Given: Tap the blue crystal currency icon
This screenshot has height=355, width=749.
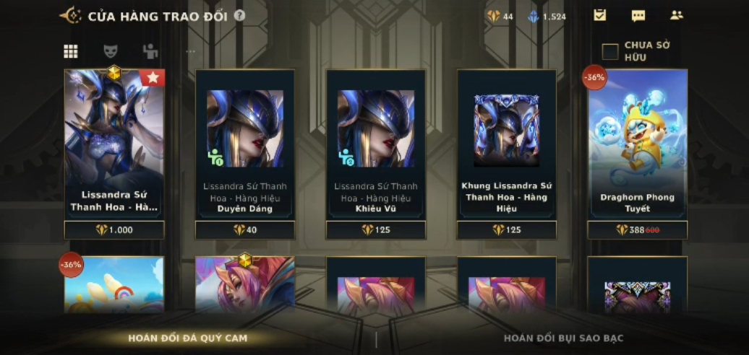Looking at the screenshot, I should tap(533, 16).
